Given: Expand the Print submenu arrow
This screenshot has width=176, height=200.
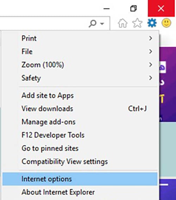Looking at the screenshot, I should 151,38.
